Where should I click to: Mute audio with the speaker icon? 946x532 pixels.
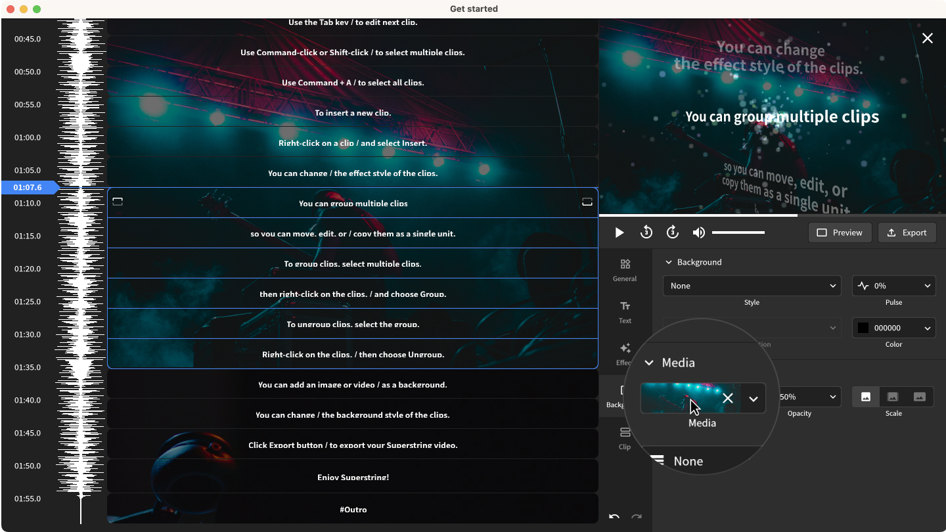click(699, 233)
